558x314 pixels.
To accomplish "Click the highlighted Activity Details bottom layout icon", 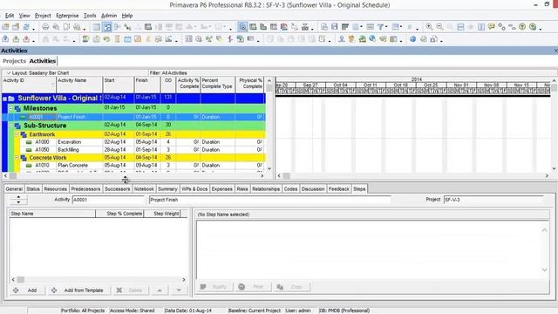I will tap(242, 27).
